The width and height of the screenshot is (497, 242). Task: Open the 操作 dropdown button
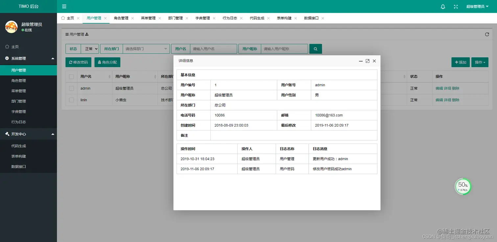click(x=480, y=62)
